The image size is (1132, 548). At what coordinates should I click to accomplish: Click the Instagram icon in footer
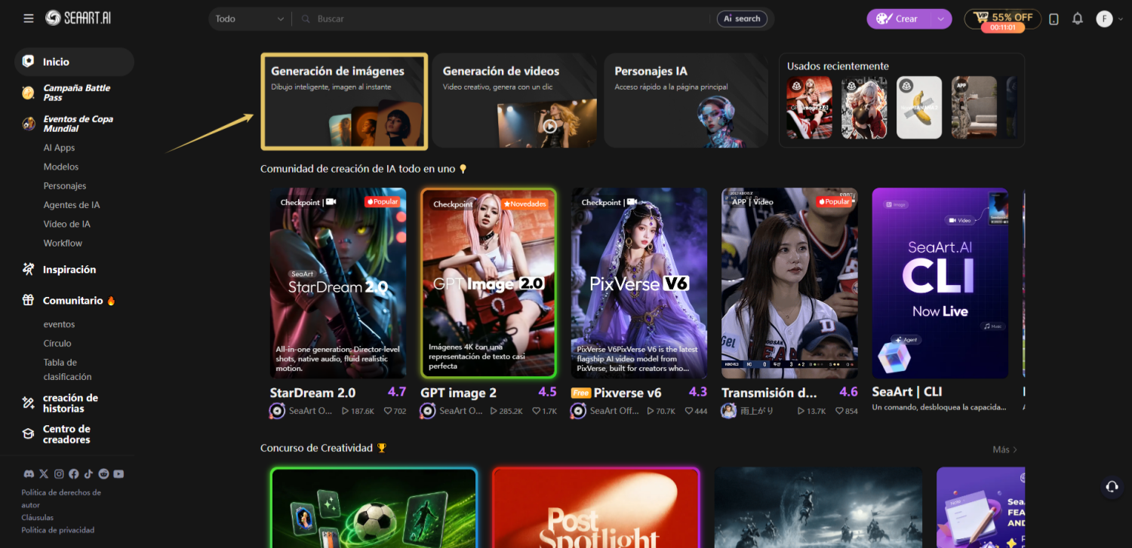59,474
